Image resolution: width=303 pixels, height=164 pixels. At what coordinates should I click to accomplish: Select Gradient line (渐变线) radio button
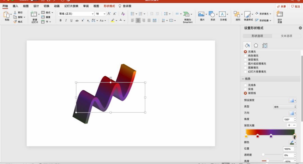[245, 93]
